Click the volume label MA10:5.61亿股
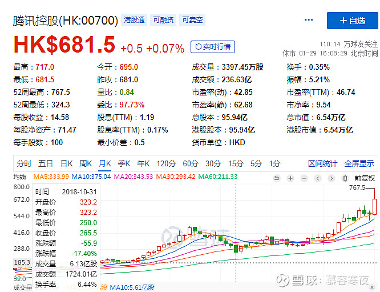The height and width of the screenshot is (292, 380). point(132,287)
